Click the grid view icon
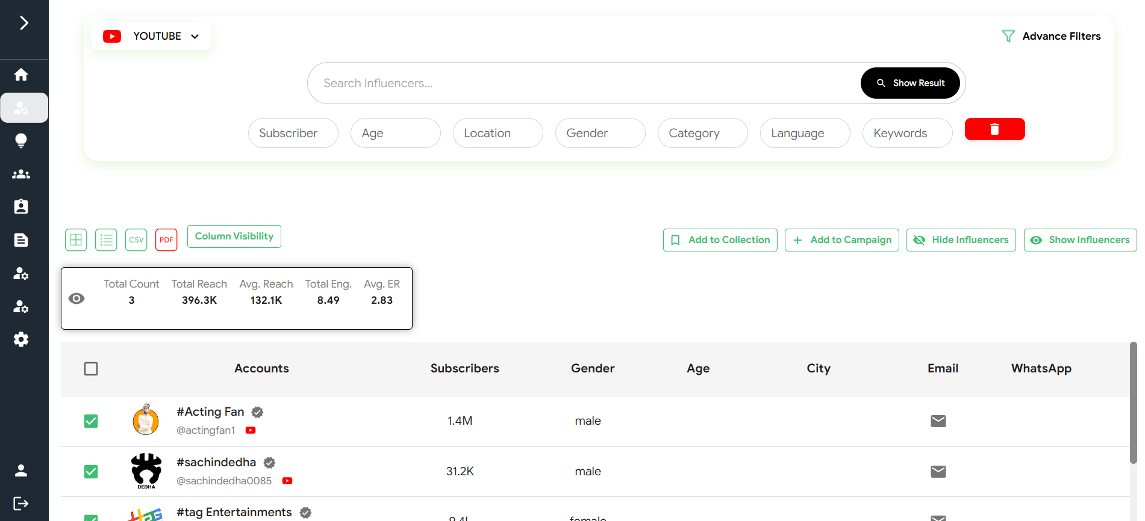Viewport: 1145px width, 521px height. point(76,239)
